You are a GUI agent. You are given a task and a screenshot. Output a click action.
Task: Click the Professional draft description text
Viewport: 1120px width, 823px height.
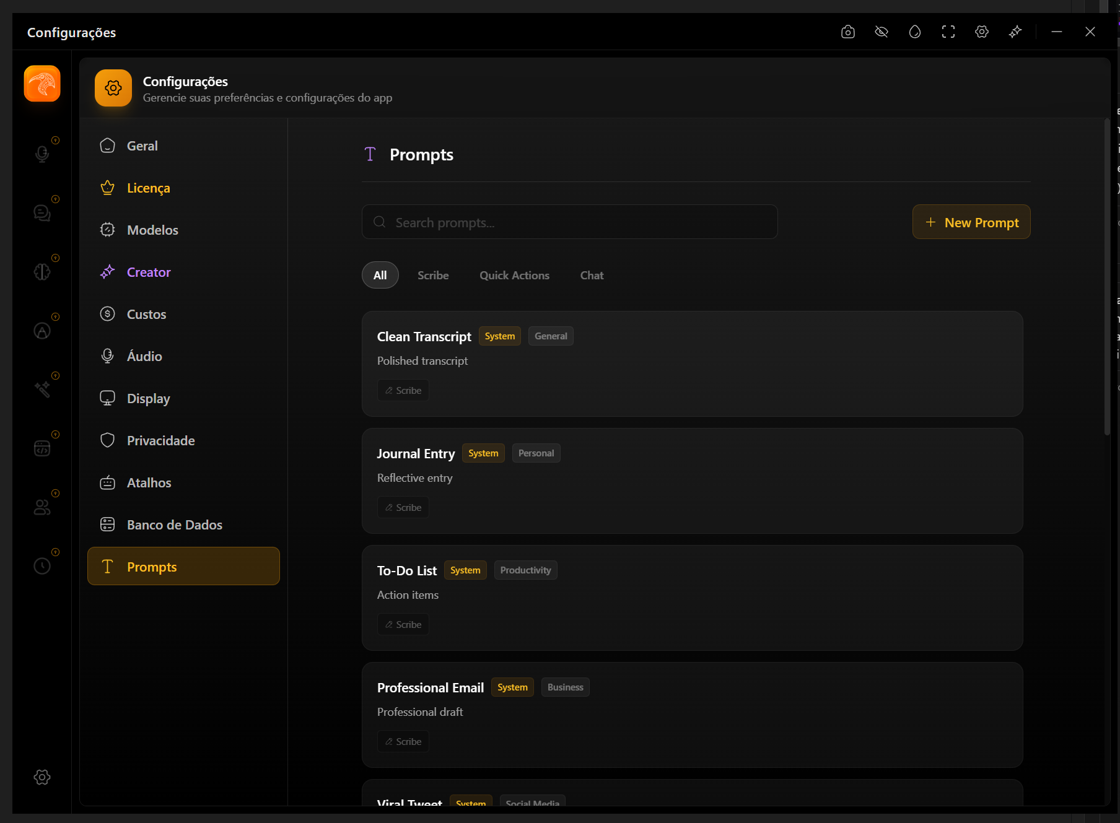click(420, 712)
